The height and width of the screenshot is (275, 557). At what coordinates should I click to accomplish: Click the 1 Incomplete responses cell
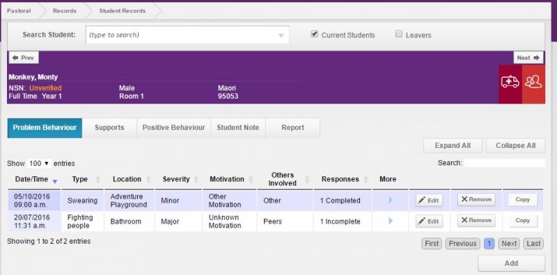pyautogui.click(x=343, y=222)
